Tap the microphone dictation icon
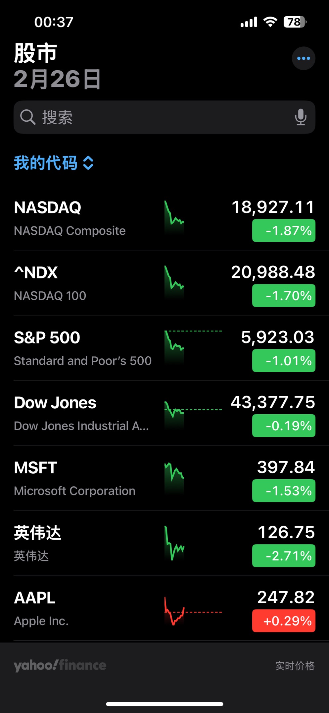The width and height of the screenshot is (329, 713). click(301, 117)
